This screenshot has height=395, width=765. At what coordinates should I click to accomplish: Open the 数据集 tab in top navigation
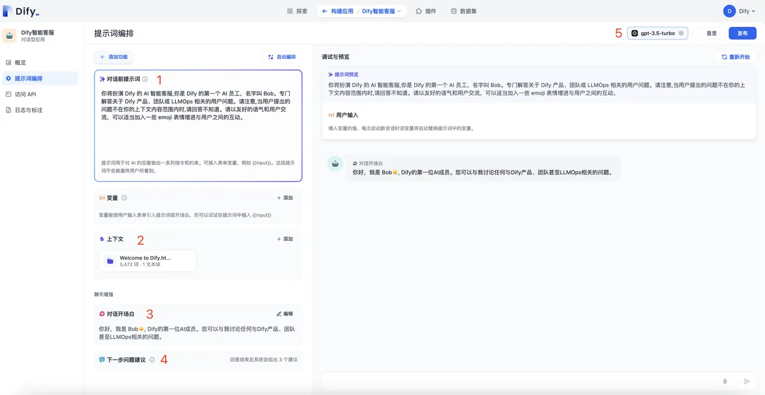(464, 11)
